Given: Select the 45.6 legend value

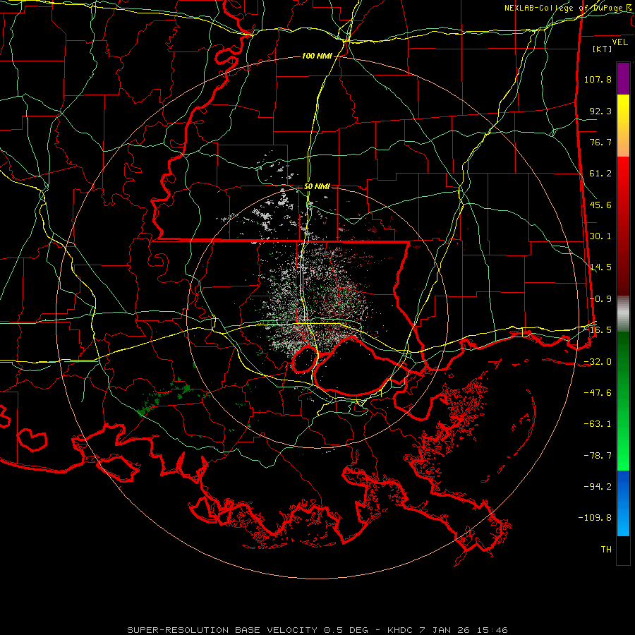Looking at the screenshot, I should tap(600, 205).
